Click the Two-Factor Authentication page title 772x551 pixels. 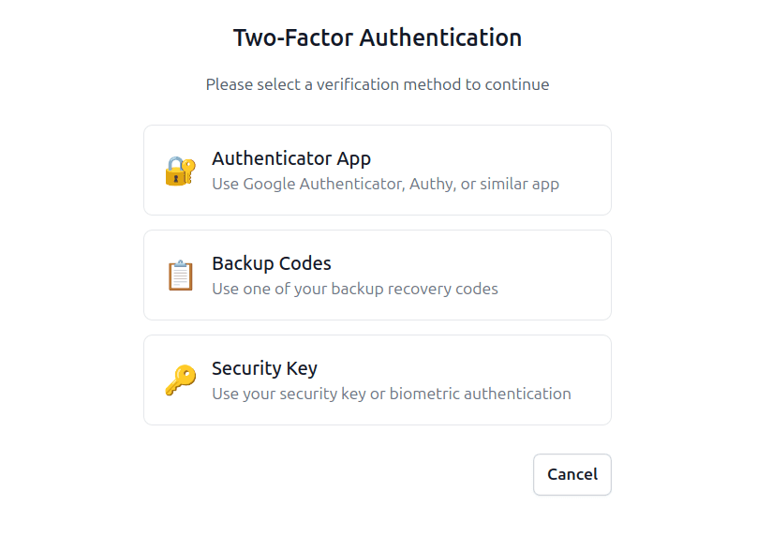click(x=378, y=37)
